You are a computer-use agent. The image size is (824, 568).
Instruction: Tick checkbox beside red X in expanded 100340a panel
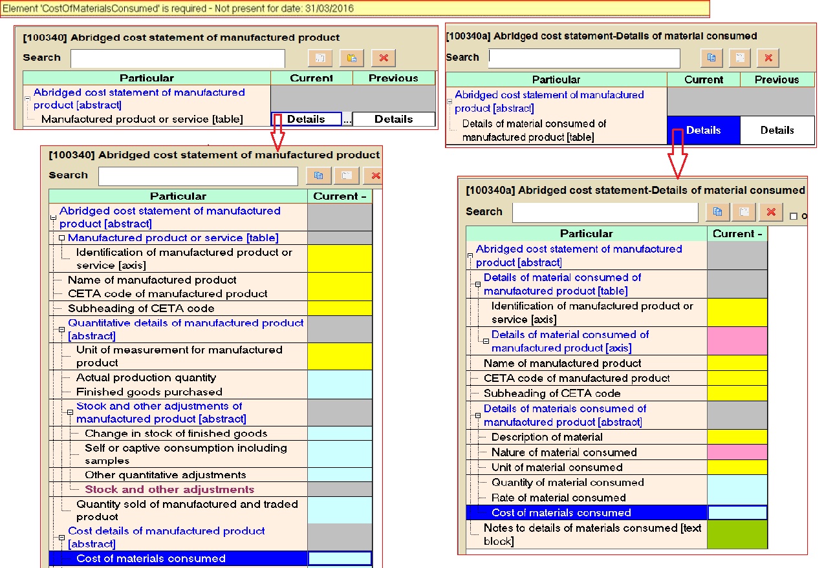coord(794,216)
